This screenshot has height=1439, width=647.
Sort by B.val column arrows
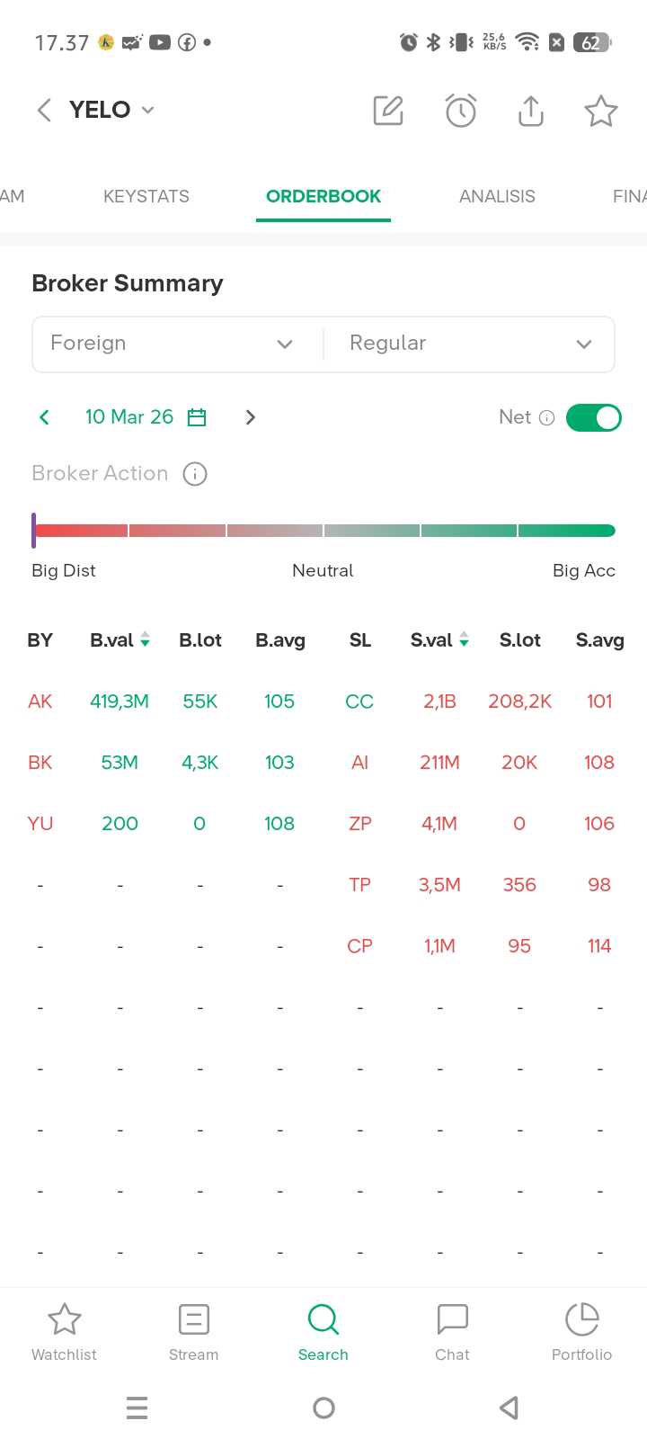point(145,640)
